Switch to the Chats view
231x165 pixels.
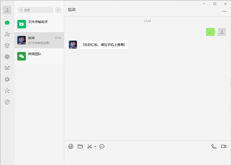pos(7,23)
